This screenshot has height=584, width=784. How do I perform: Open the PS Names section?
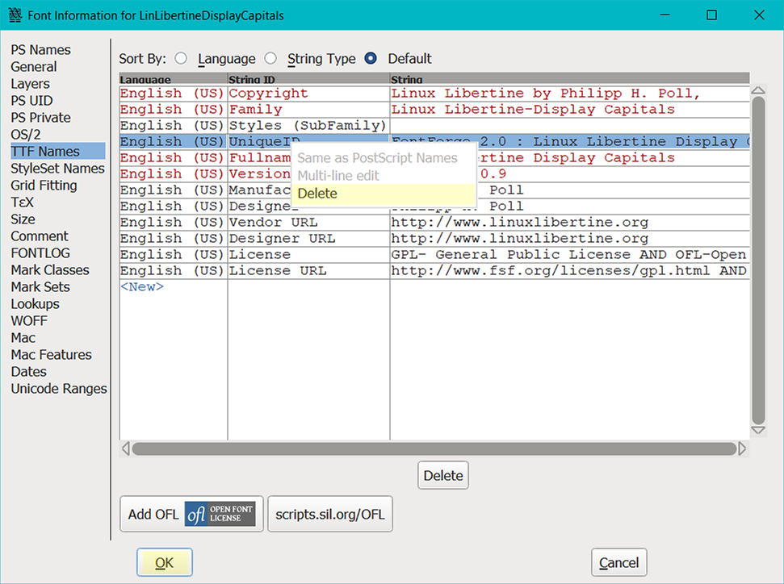tap(41, 50)
